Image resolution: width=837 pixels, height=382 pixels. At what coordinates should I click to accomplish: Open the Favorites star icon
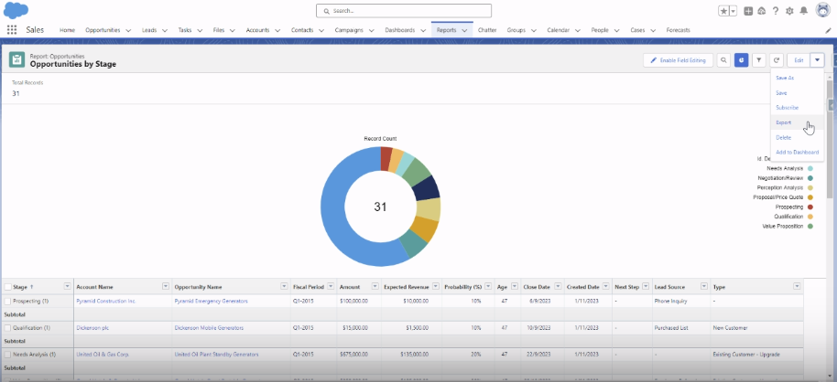(x=723, y=11)
